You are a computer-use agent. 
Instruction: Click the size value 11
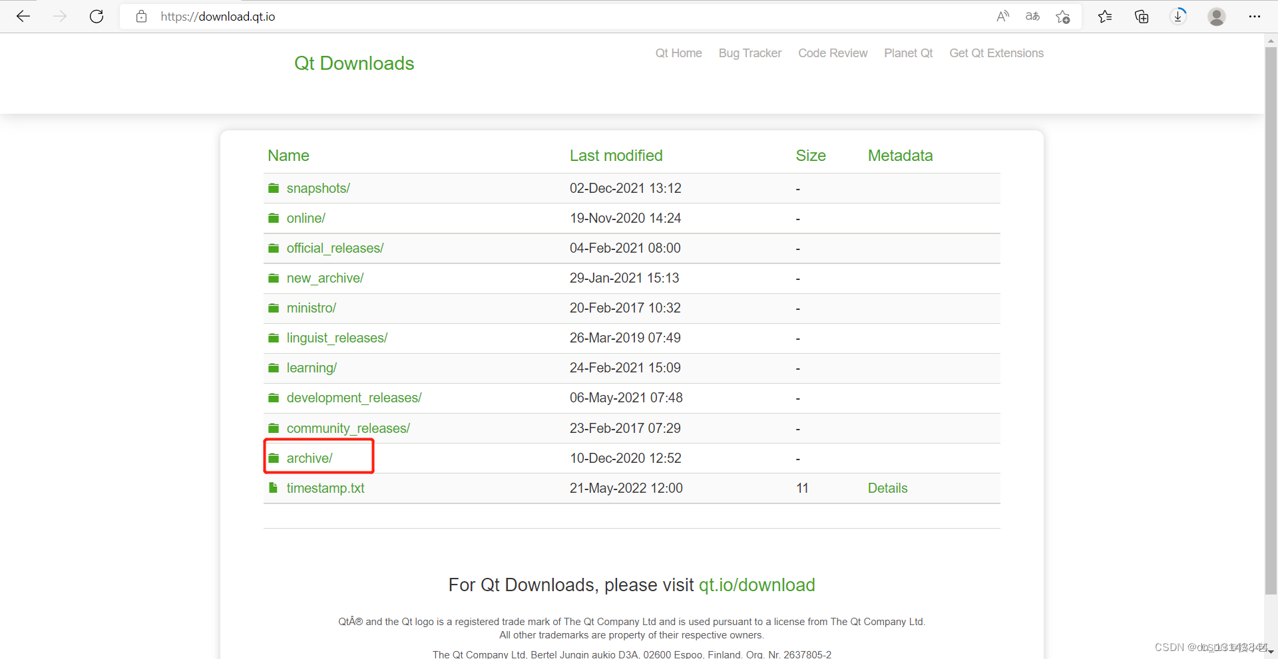point(802,488)
